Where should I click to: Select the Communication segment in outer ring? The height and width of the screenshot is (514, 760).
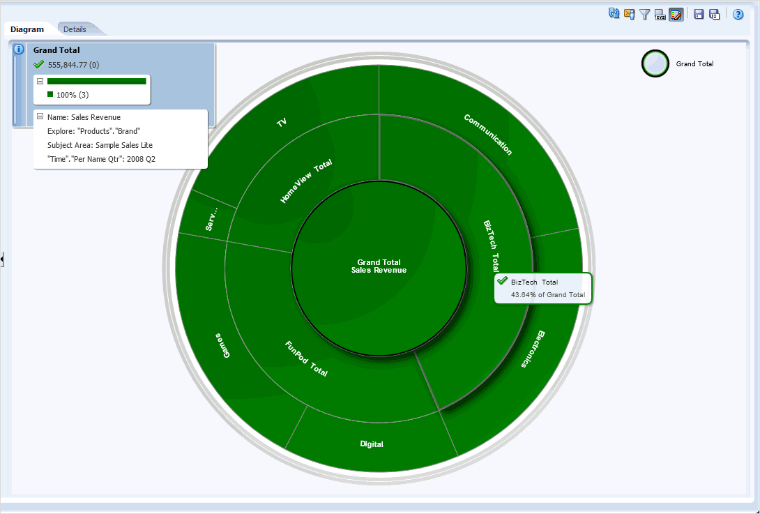click(x=487, y=135)
